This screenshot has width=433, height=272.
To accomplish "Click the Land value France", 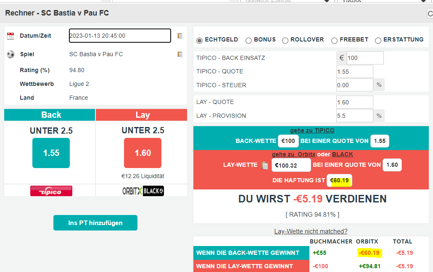I will pyautogui.click(x=79, y=98).
